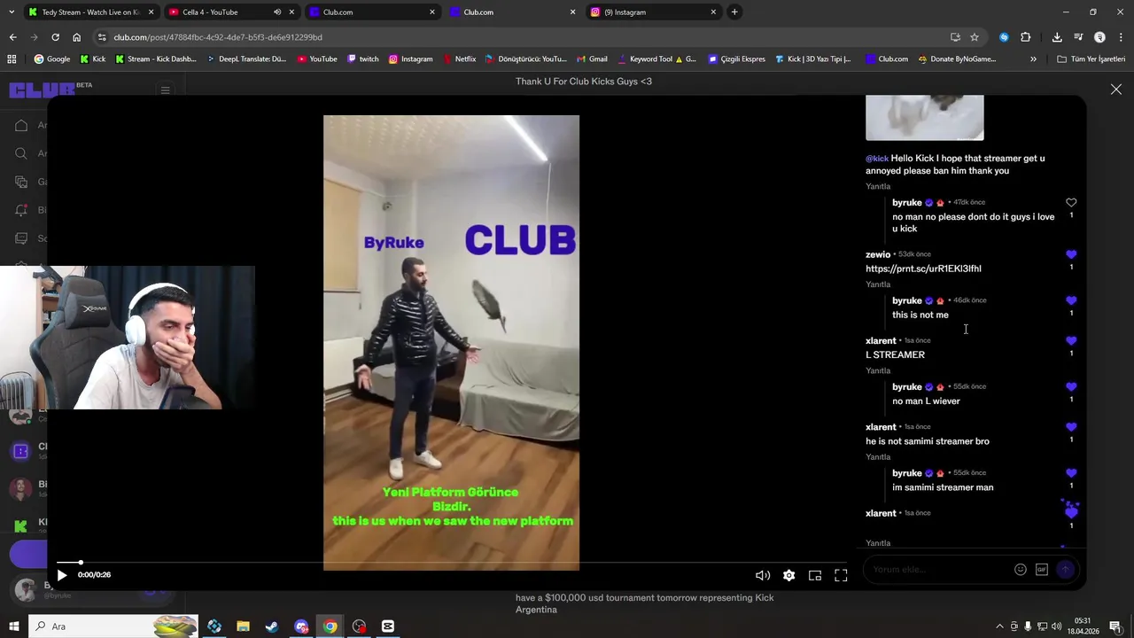Enter fullscreen on the video player

(x=841, y=575)
